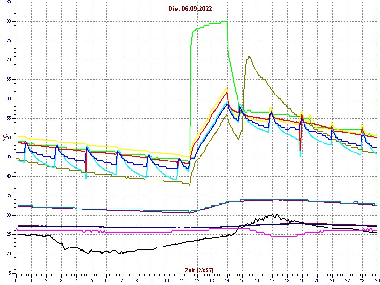Click hour 7 on the time axis
Image resolution: width=380 pixels, height=285 pixels.
tap(122, 280)
